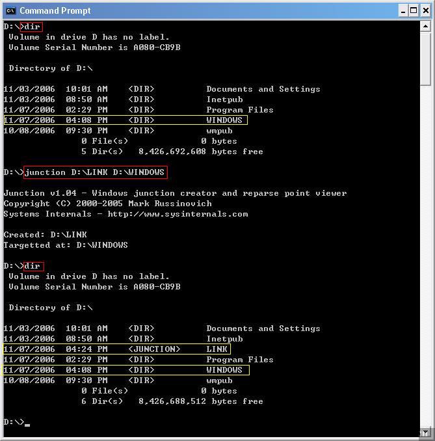Click the blinking cursor at the last prompt
This screenshot has width=435, height=441.
pos(27,423)
